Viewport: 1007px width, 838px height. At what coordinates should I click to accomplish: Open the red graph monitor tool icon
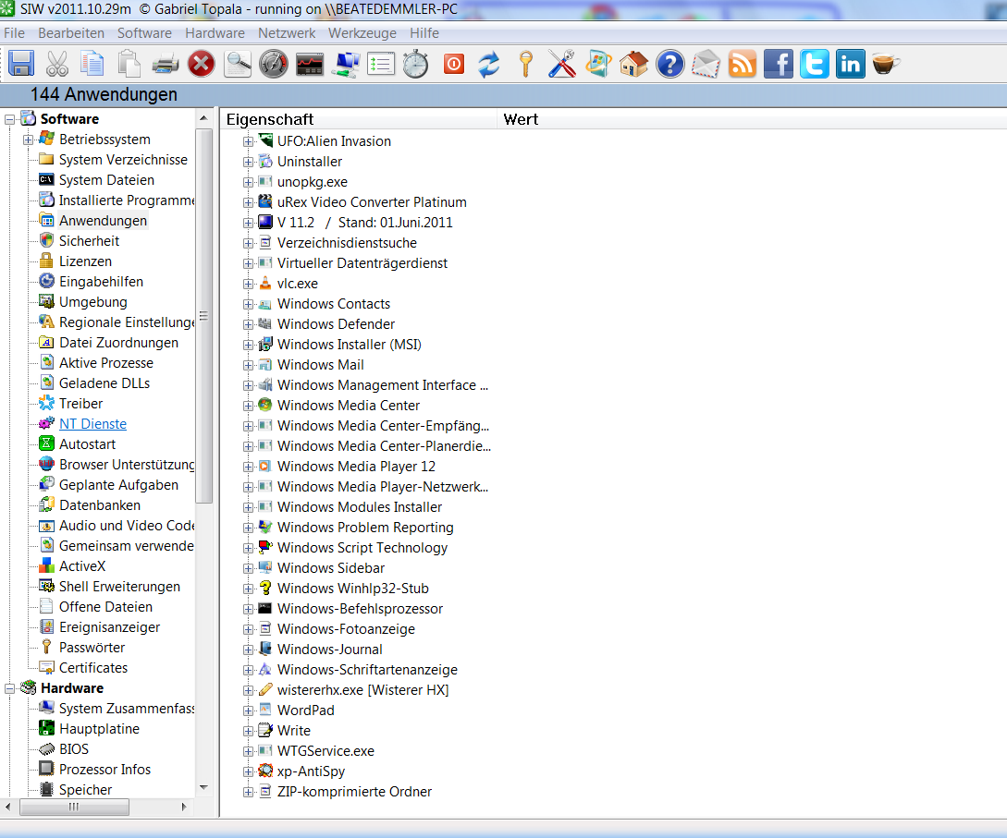[310, 64]
